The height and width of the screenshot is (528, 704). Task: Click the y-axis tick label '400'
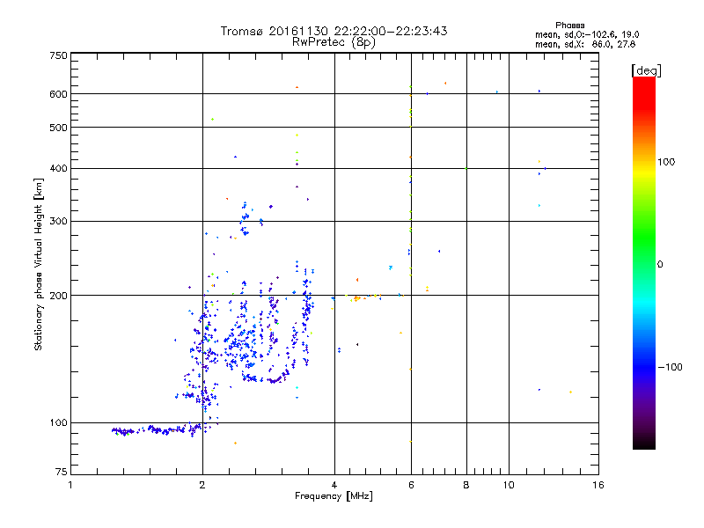pyautogui.click(x=58, y=169)
